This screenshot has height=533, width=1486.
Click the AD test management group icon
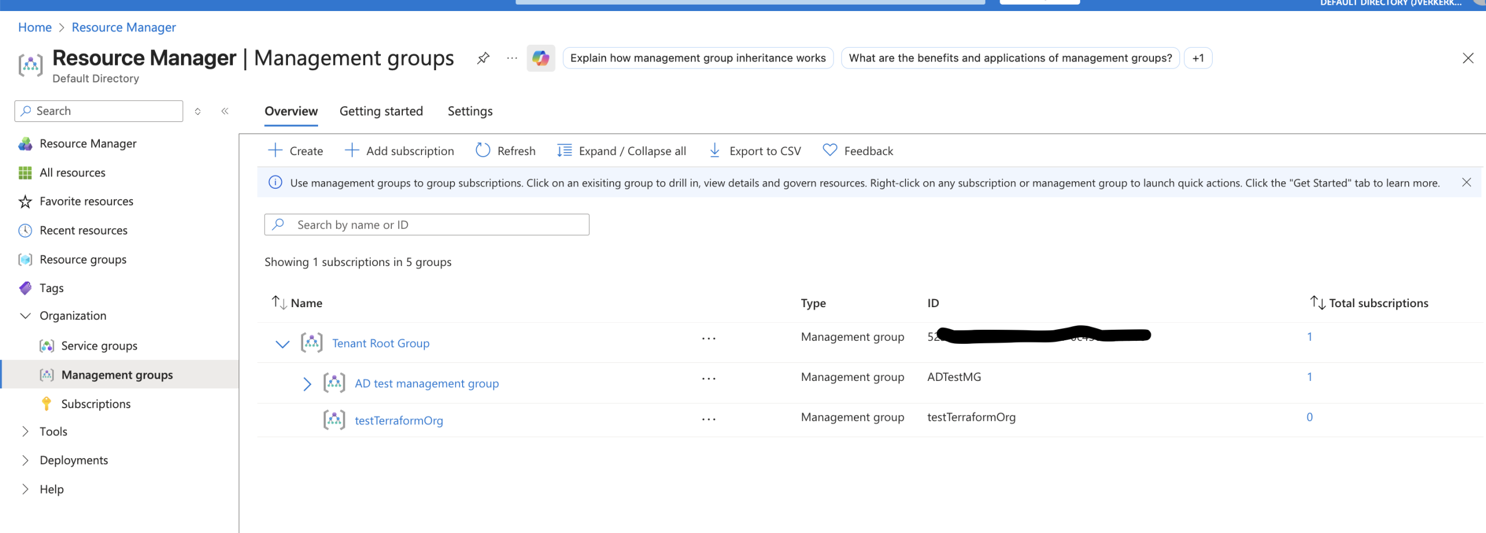(334, 383)
